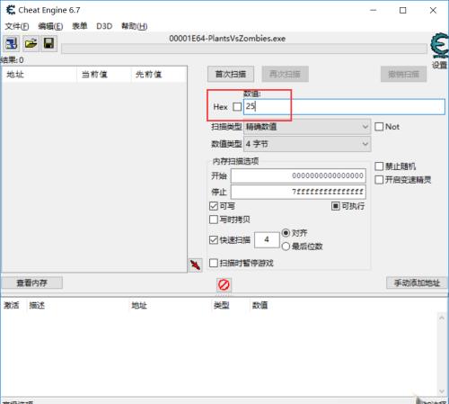Maximize the Cheat Engine window
The image size is (449, 404).
pos(403,10)
